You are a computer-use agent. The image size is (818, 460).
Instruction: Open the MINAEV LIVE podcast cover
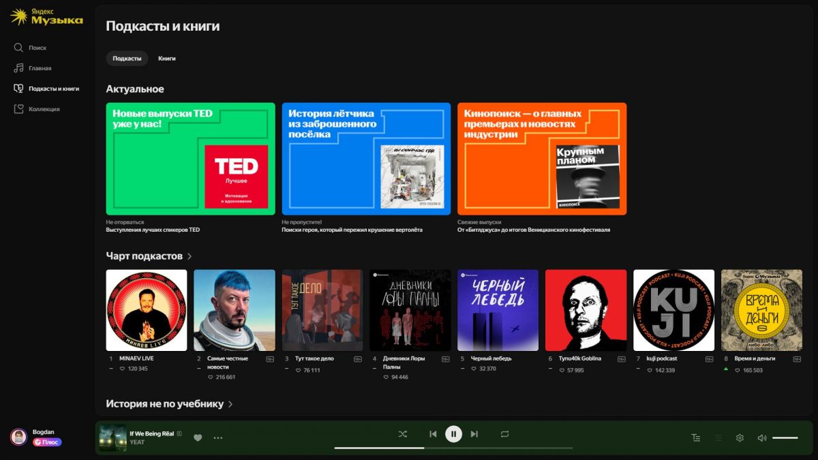point(147,310)
